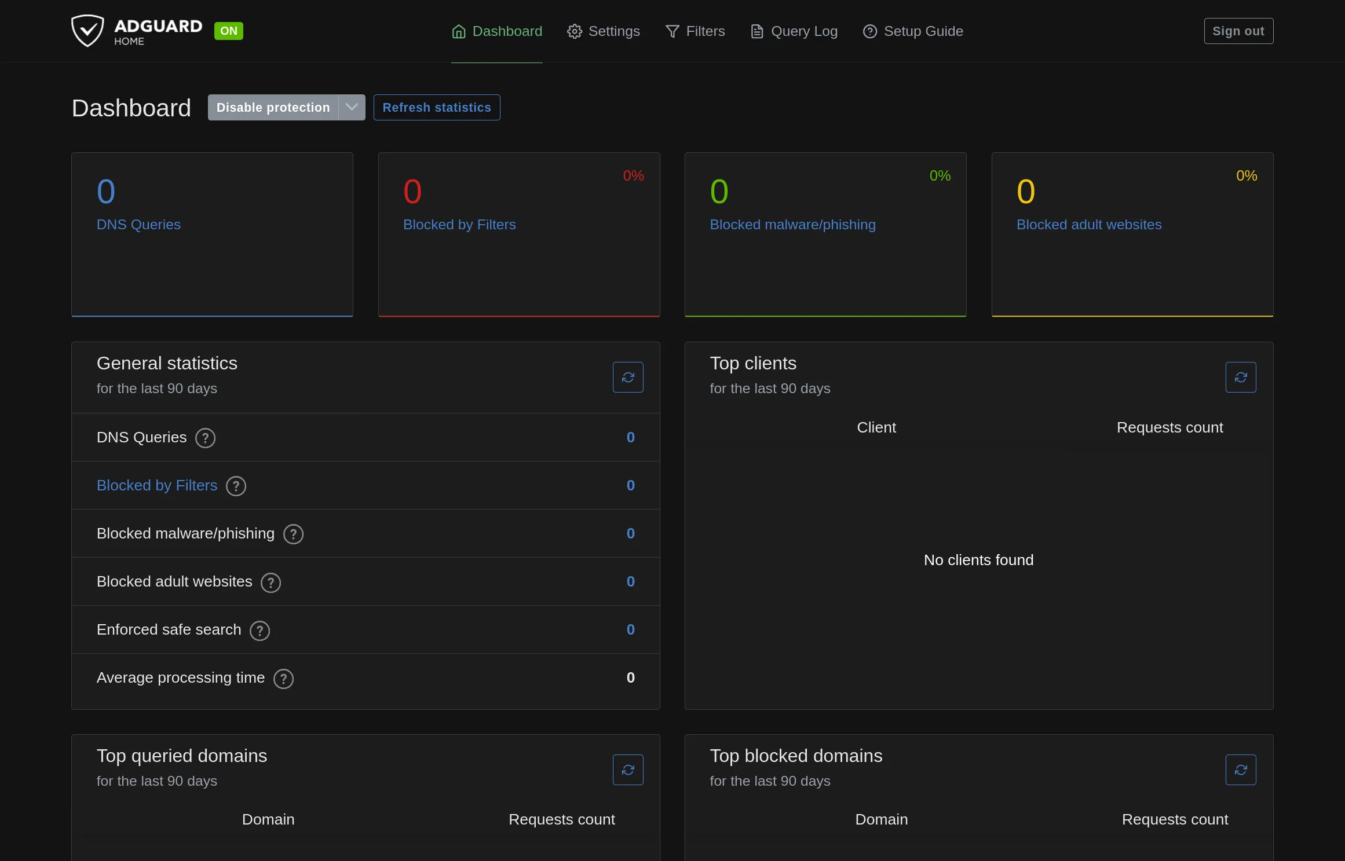Image resolution: width=1345 pixels, height=861 pixels.
Task: Click Disable protection button
Action: pos(273,108)
